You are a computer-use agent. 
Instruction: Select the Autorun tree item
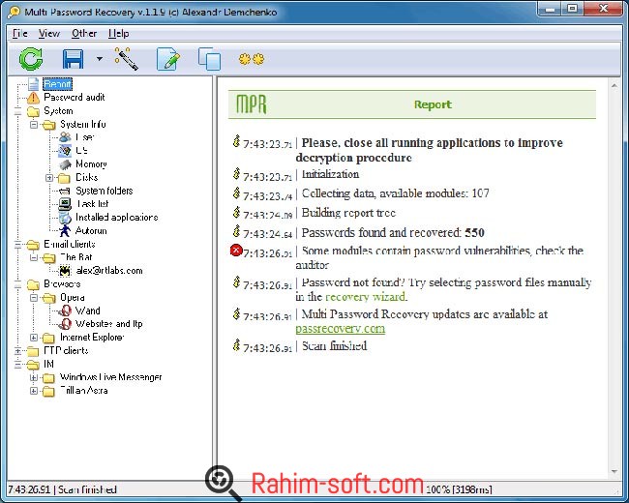point(91,230)
